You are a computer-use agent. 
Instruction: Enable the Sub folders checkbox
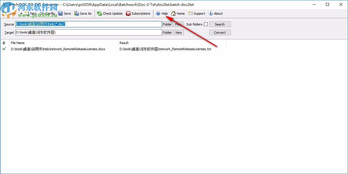(206, 24)
